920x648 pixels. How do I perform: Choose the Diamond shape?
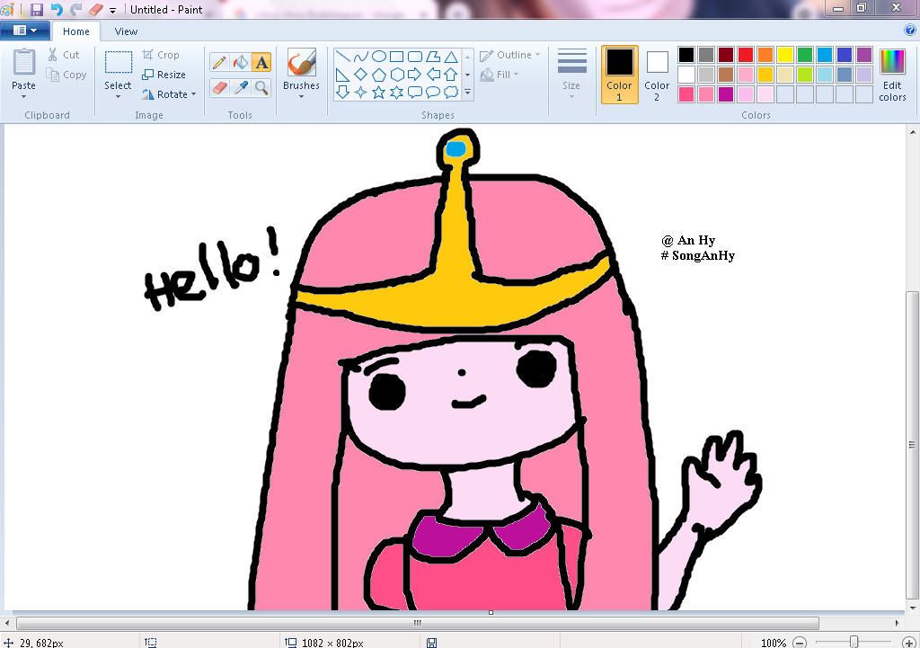361,75
